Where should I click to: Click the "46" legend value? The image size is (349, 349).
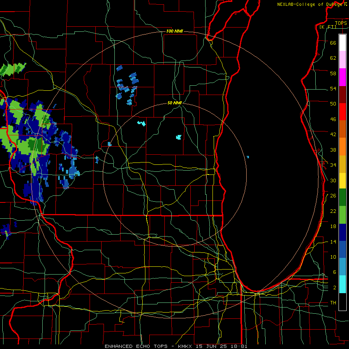click(x=333, y=119)
